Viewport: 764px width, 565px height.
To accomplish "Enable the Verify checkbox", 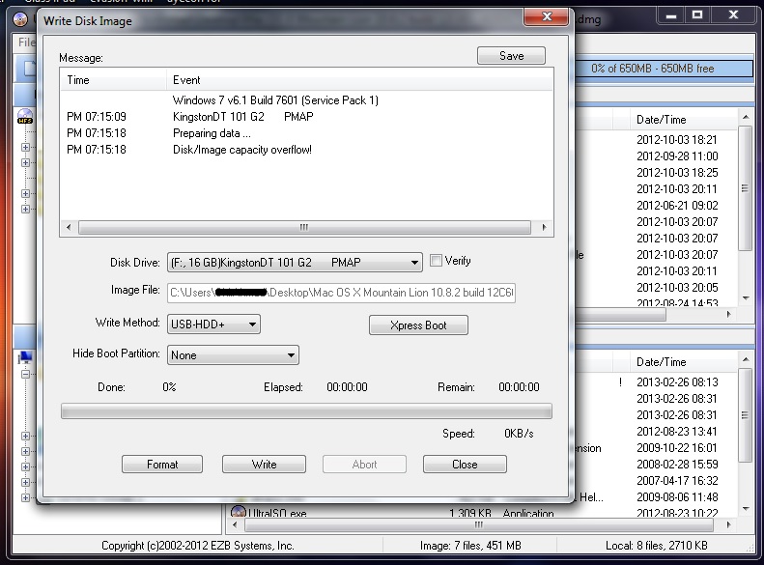I will coord(436,261).
